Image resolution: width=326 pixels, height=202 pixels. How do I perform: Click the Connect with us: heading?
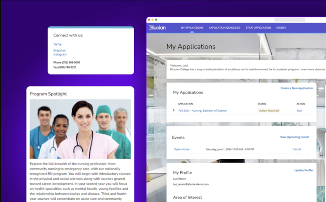pyautogui.click(x=68, y=35)
